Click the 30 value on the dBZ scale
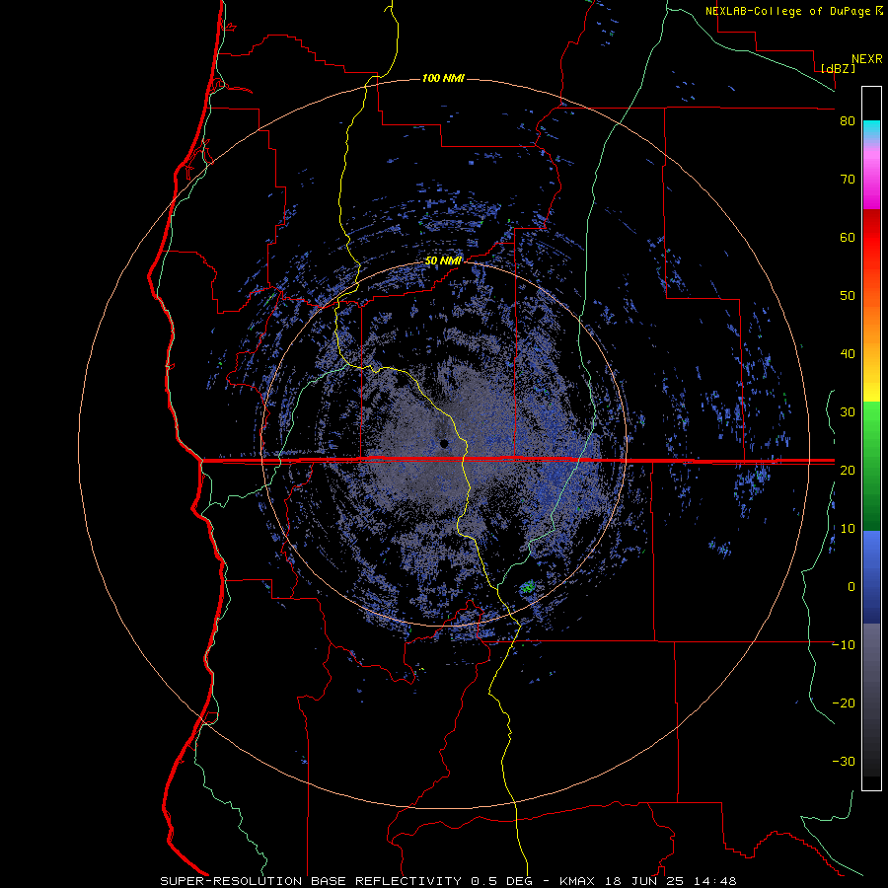The height and width of the screenshot is (888, 888). coord(848,411)
